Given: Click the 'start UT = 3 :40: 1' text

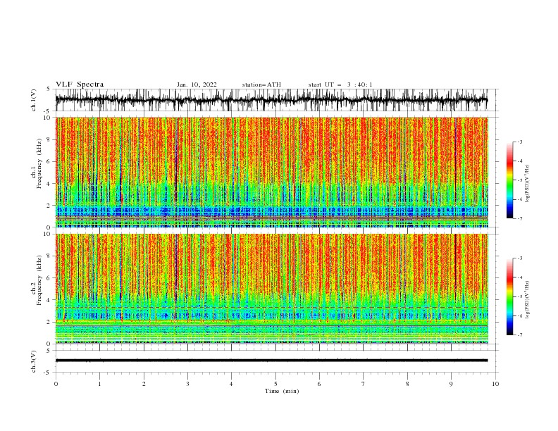Looking at the screenshot, I should [340, 85].
